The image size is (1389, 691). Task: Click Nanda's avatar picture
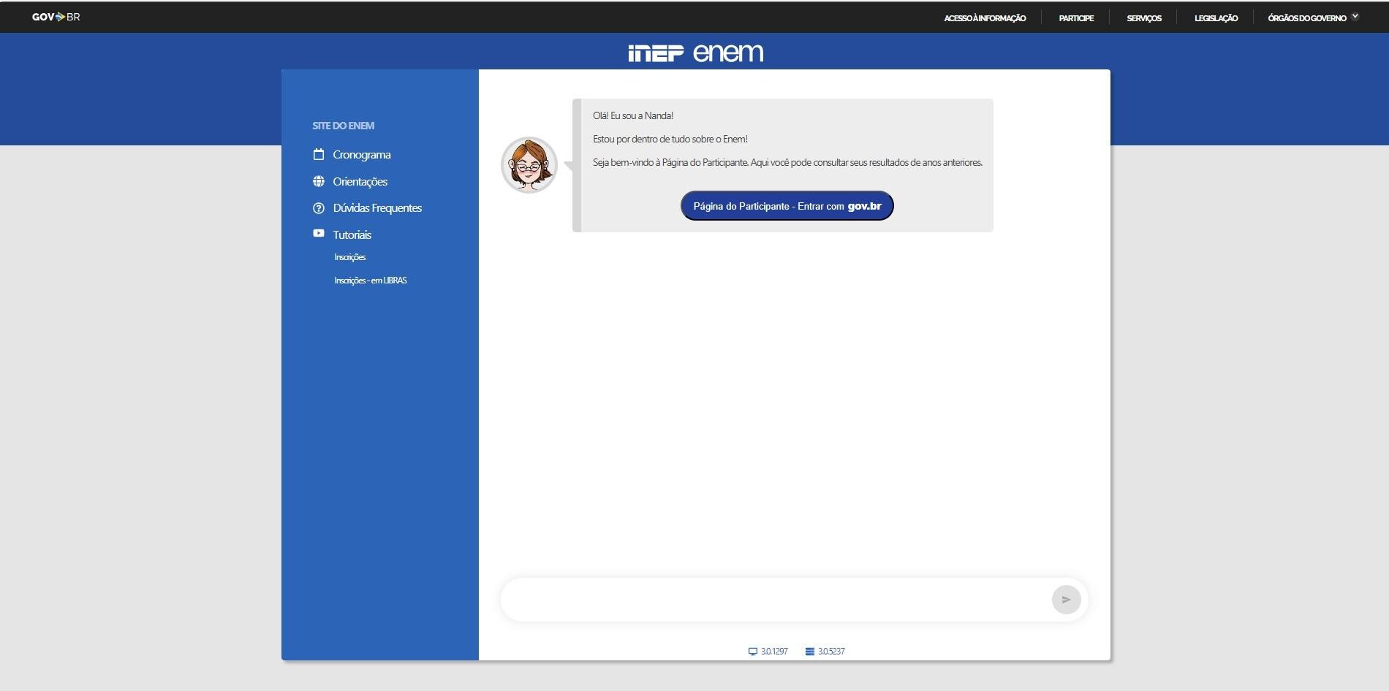(529, 165)
